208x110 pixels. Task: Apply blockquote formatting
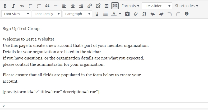[x=47, y=6]
